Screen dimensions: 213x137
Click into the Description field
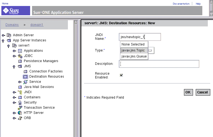pyautogui.click(x=159, y=64)
